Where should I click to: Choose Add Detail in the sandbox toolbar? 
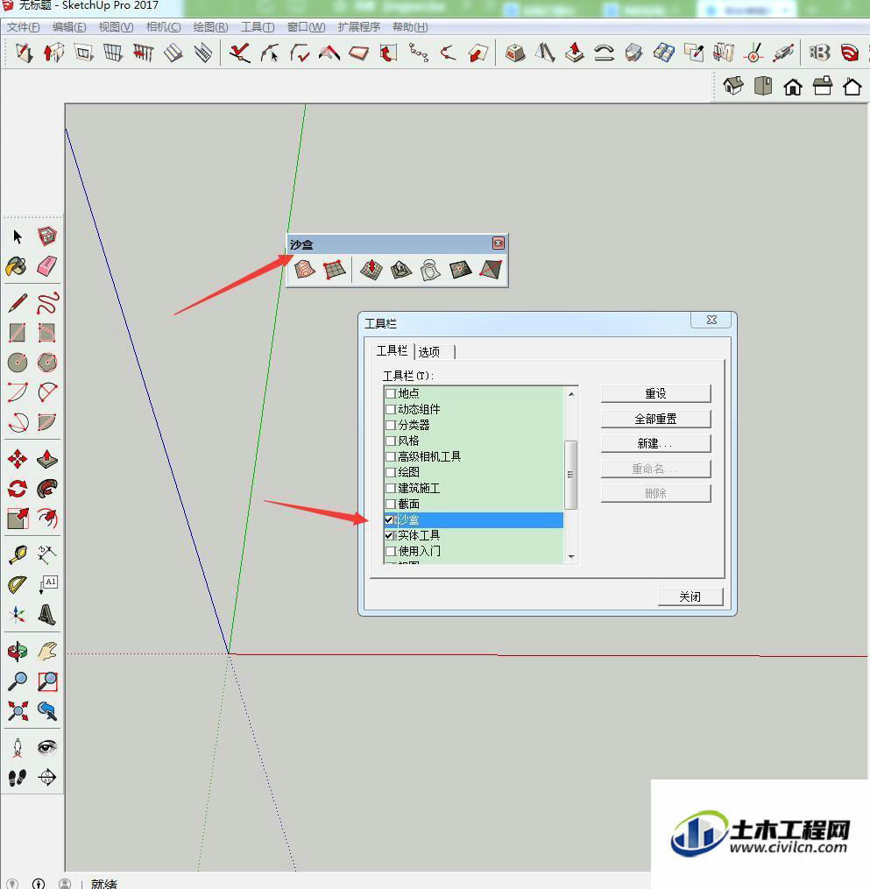pyautogui.click(x=460, y=269)
